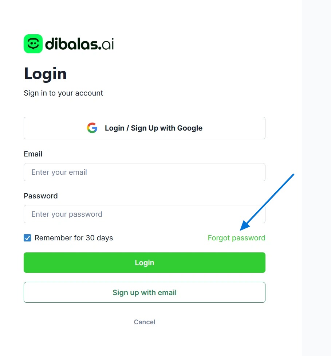The height and width of the screenshot is (356, 331).
Task: Click the "Remember for 30 days" label text
Action: click(x=74, y=238)
